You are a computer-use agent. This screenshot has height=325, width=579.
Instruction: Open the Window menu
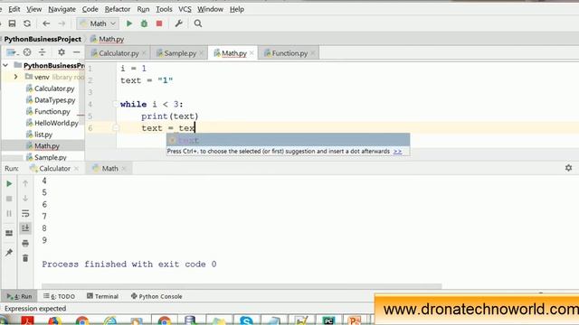tap(210, 9)
